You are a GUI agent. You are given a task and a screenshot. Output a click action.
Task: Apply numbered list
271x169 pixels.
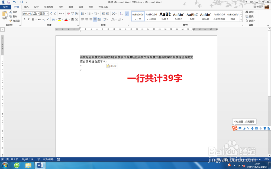tap(89, 14)
